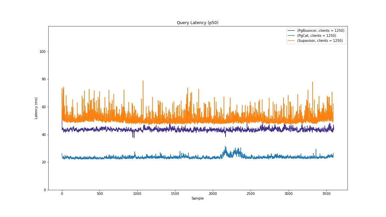Click the chart title 'Query Latency (p50)'
The width and height of the screenshot is (386, 217).
point(197,23)
